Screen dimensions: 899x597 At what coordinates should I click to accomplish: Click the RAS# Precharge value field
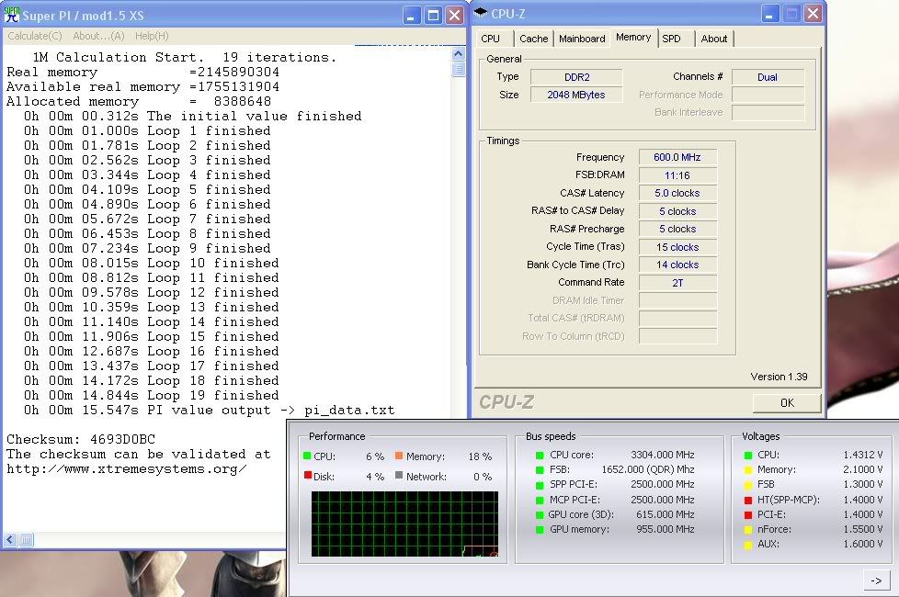pyautogui.click(x=677, y=229)
